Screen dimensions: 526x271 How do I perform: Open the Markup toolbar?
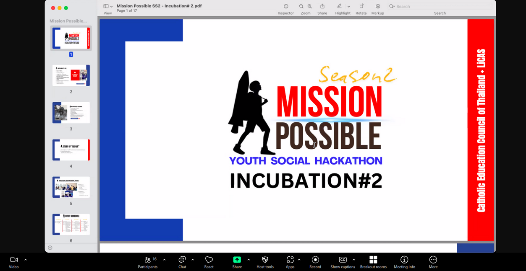pos(378,6)
